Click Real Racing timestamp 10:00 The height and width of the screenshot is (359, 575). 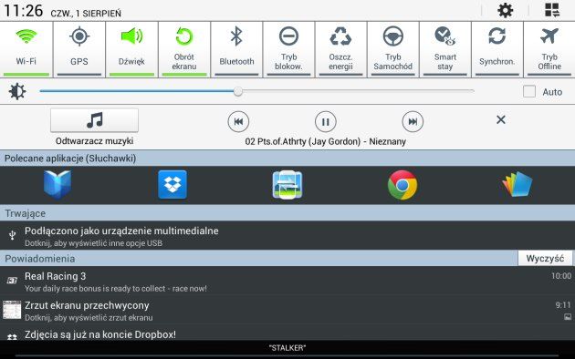561,275
